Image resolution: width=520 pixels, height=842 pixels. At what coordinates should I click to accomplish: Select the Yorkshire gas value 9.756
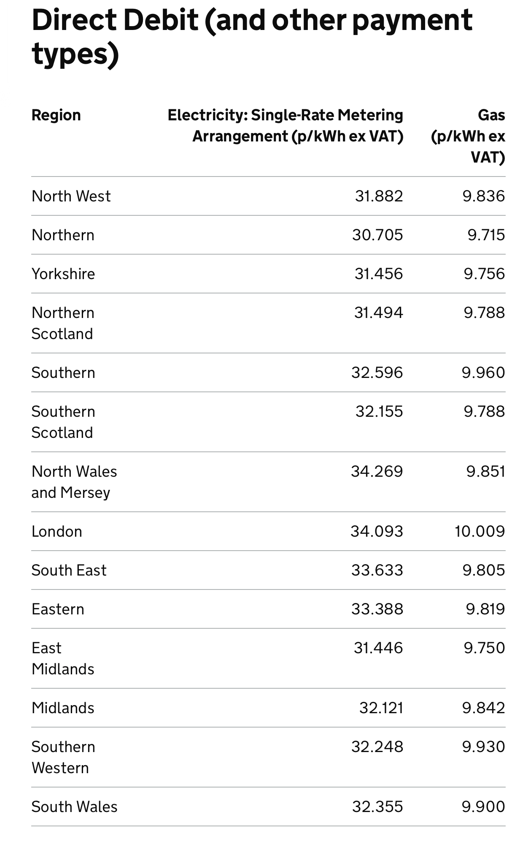[484, 274]
